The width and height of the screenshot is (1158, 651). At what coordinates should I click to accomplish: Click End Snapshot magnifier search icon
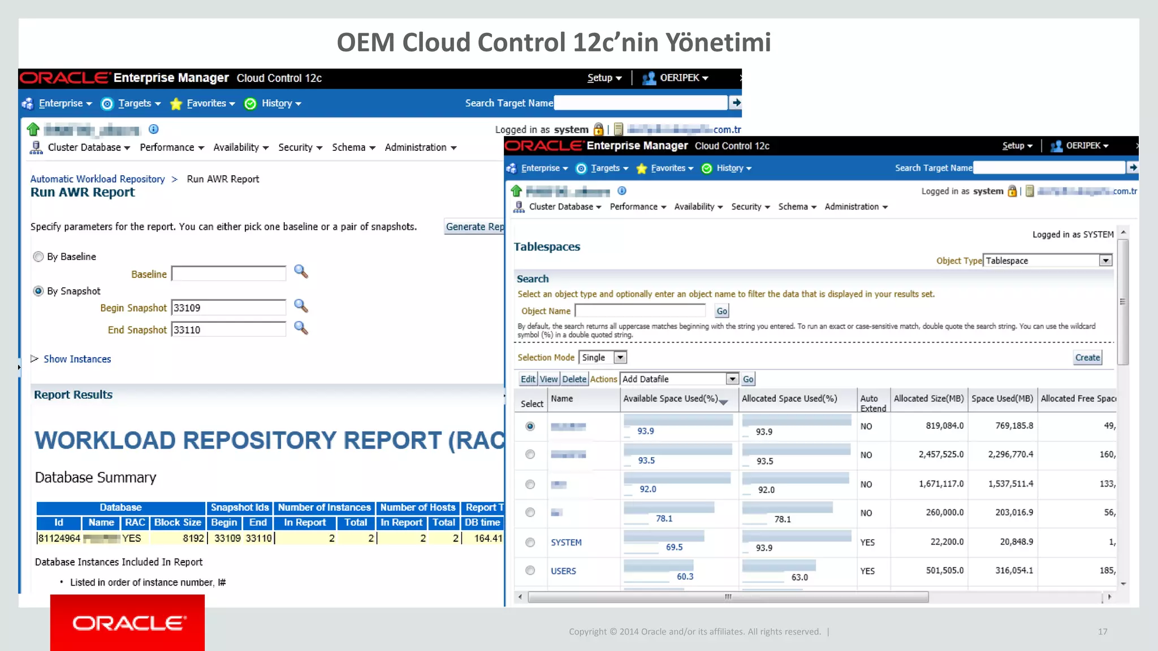click(301, 328)
